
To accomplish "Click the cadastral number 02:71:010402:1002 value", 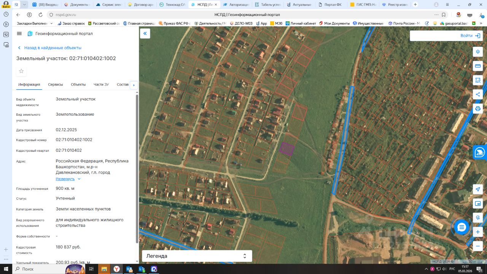I will [x=74, y=140].
